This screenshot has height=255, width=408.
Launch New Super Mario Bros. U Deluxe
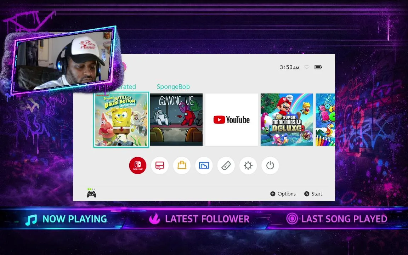click(287, 120)
